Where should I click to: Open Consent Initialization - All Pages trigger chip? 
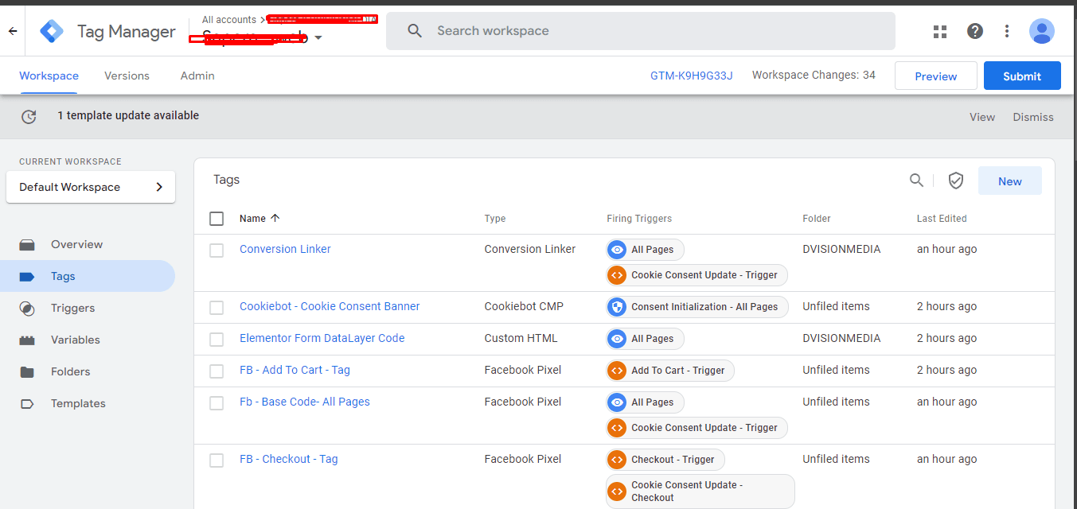tap(697, 307)
